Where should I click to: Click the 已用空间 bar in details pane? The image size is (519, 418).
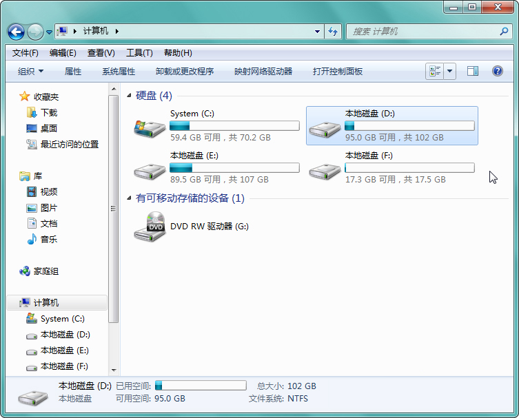[201, 386]
